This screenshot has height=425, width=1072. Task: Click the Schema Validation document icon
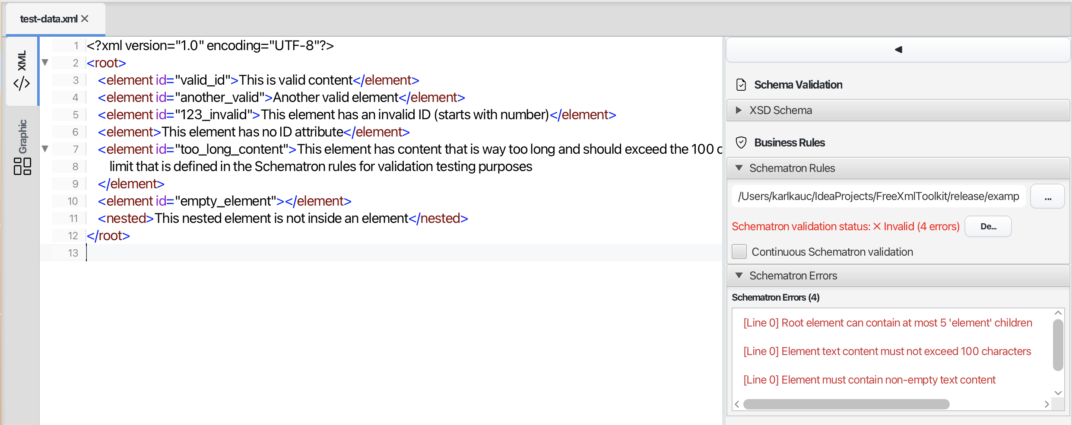[741, 85]
